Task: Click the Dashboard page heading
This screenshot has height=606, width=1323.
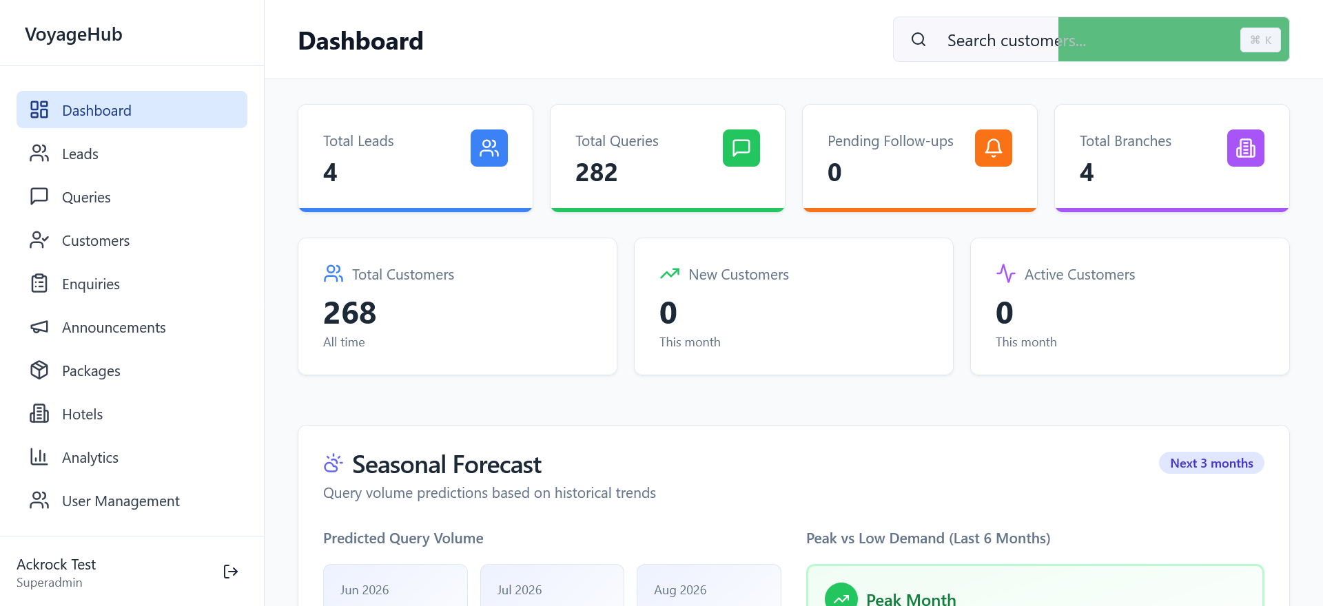Action: (x=360, y=41)
